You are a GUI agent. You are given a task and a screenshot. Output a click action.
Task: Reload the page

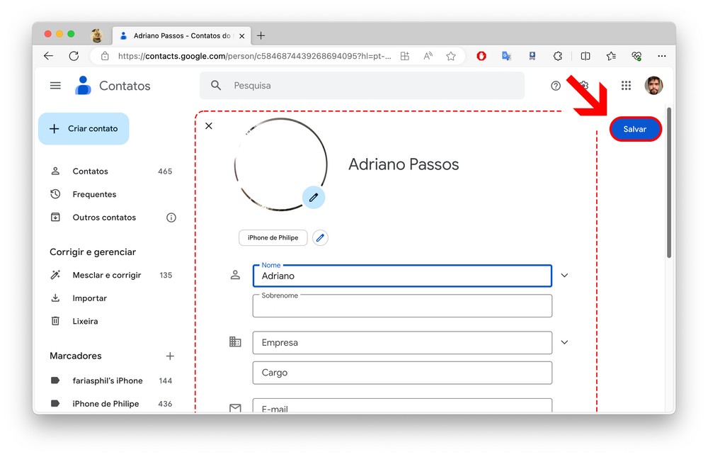tap(74, 56)
